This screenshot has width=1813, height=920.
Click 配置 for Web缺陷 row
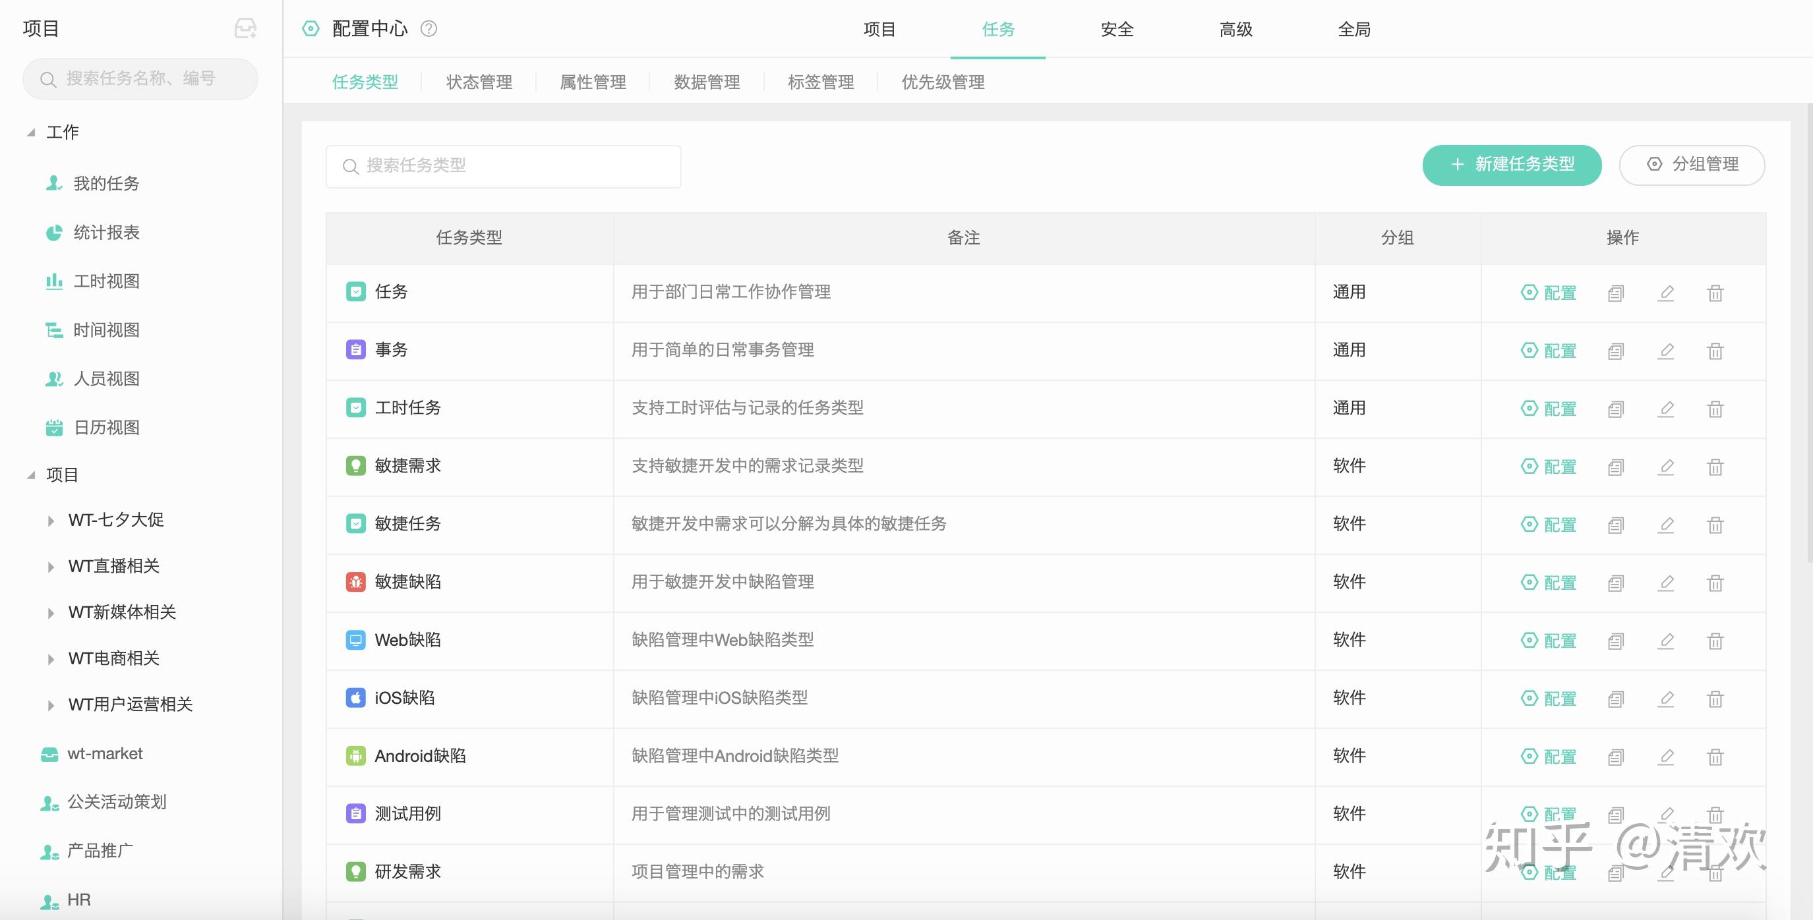point(1549,641)
